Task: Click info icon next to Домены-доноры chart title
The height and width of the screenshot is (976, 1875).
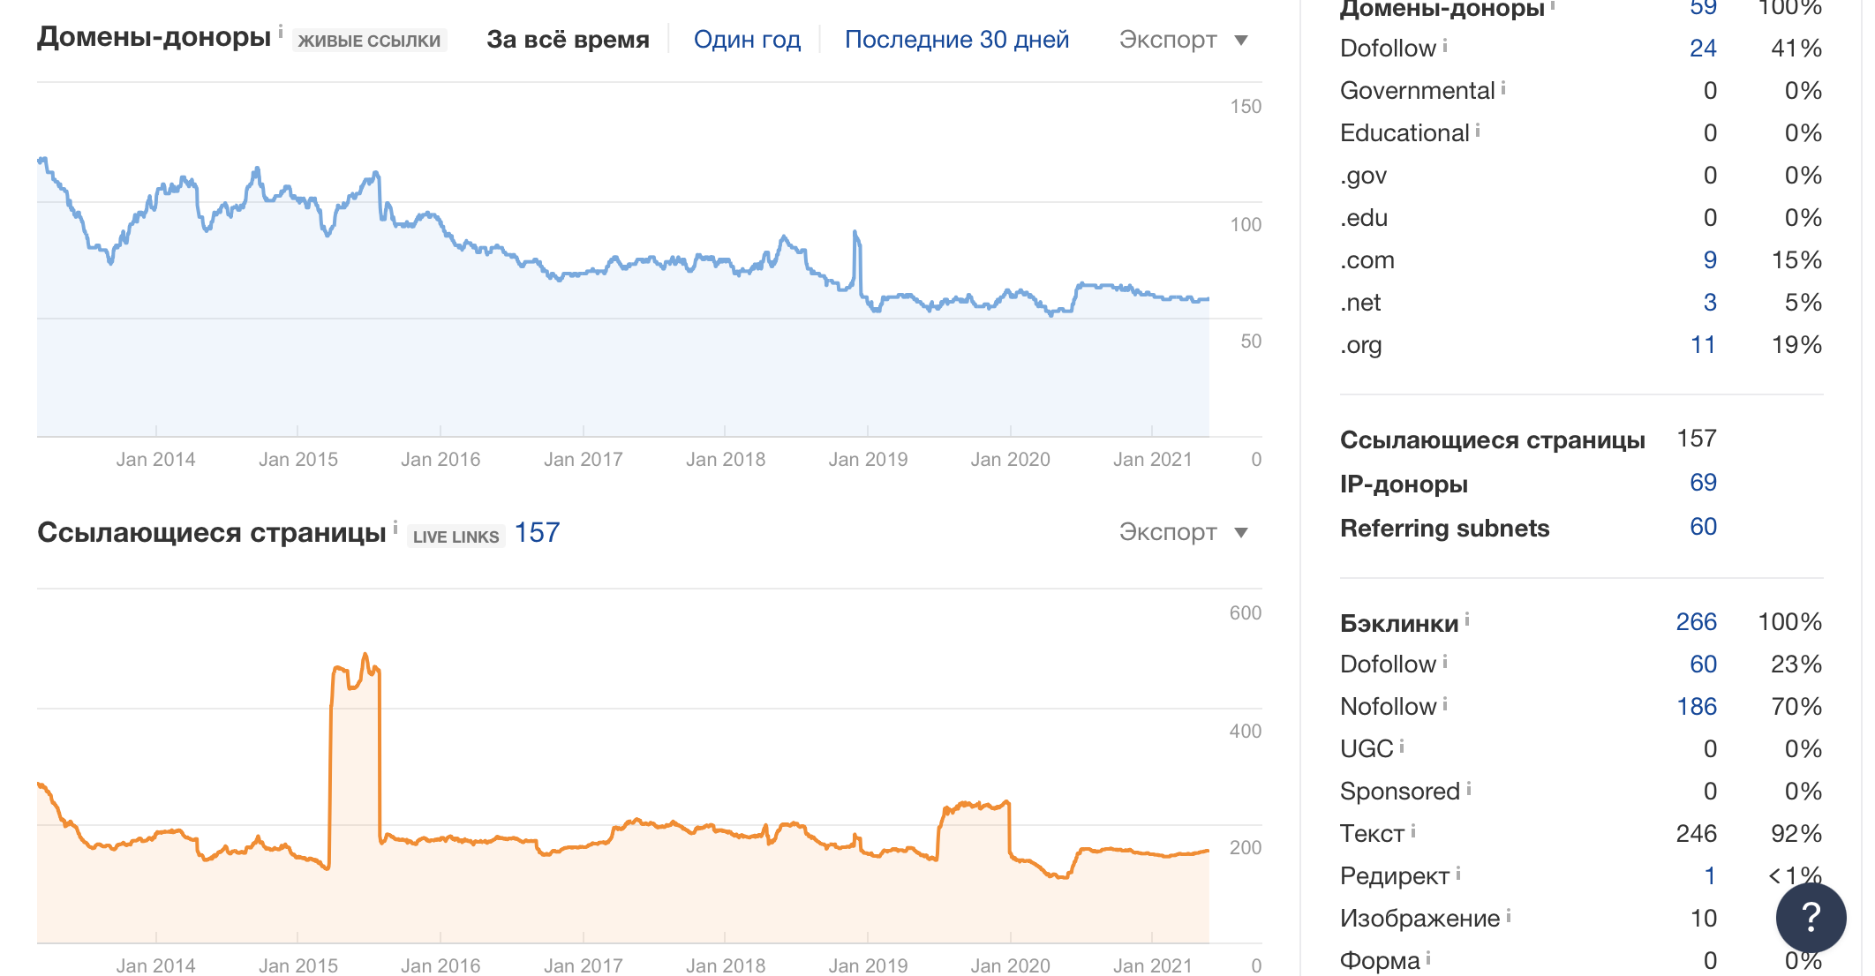Action: pos(281,32)
